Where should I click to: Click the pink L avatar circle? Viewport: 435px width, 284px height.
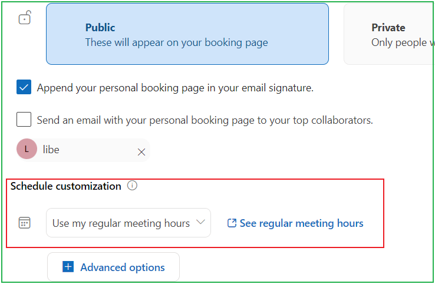coord(27,149)
